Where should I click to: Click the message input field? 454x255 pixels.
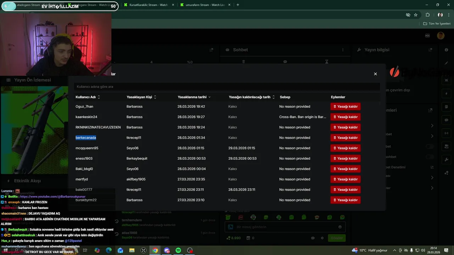(x=285, y=227)
